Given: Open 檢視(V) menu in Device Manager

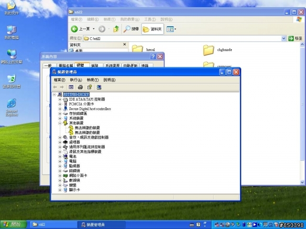Looking at the screenshot, I should point(93,80).
